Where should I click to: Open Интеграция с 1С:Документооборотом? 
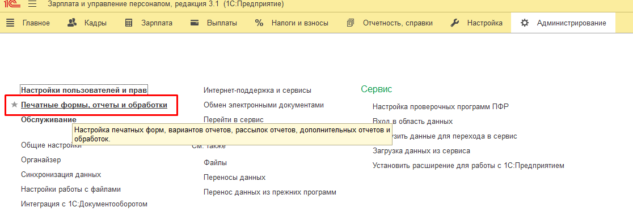[84, 204]
